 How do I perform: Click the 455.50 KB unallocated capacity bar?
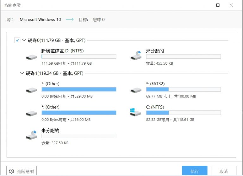[183, 56]
